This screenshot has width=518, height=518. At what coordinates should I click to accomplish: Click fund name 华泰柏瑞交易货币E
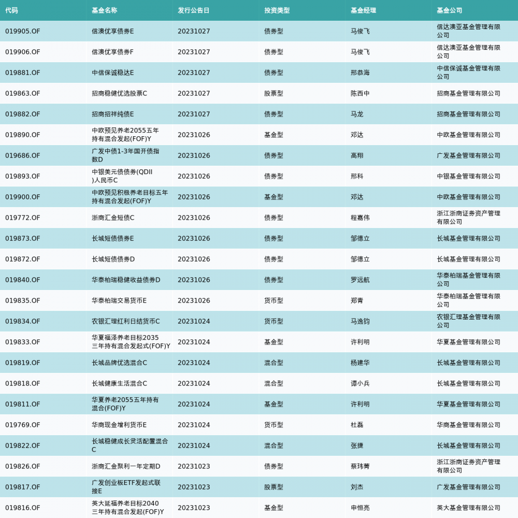pos(119,300)
